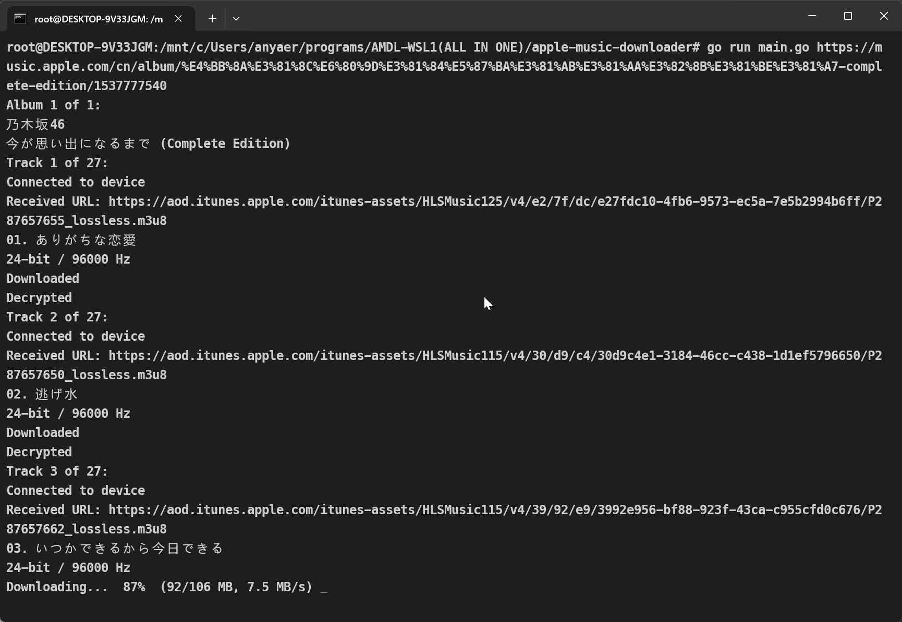Click the track title "01. ありがちな恋愛"
Image resolution: width=902 pixels, height=622 pixels.
click(71, 240)
